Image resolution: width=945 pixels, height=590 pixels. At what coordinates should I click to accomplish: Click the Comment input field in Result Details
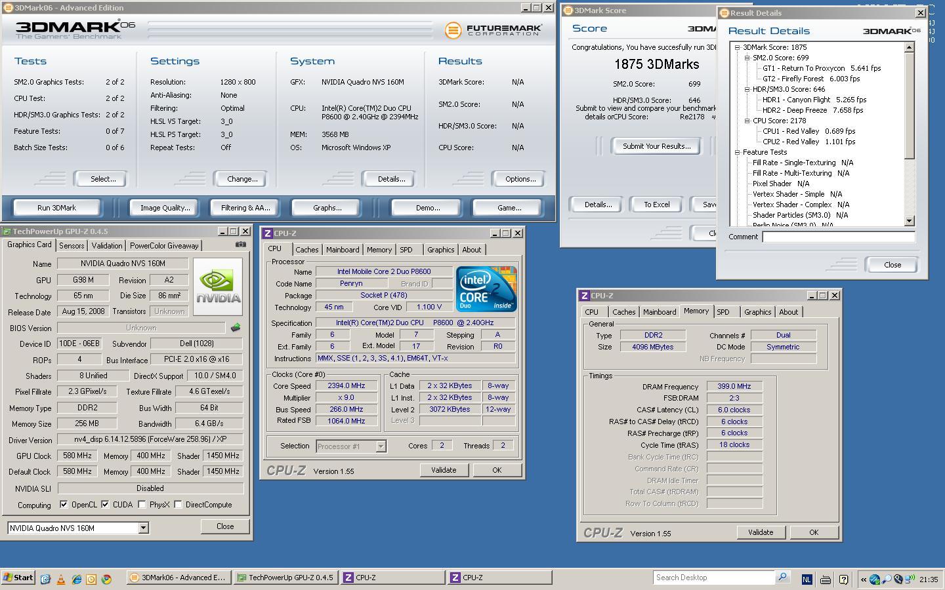pos(838,237)
